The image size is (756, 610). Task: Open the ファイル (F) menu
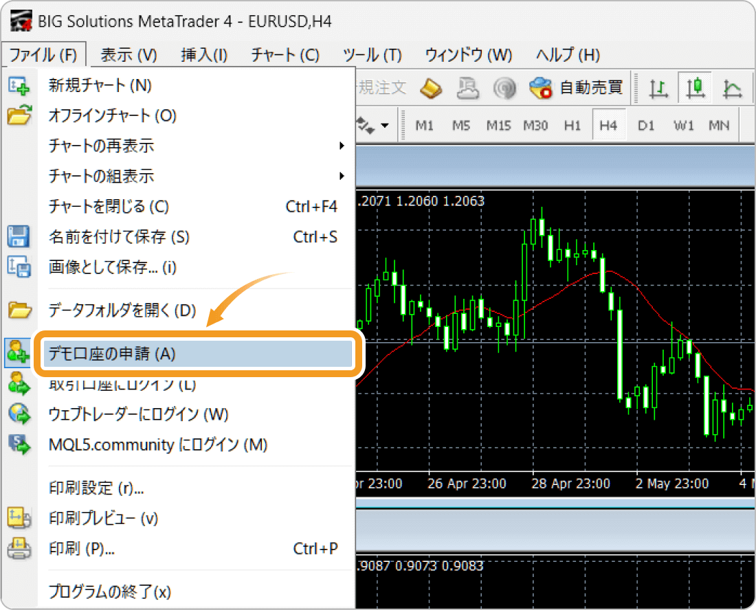(x=43, y=55)
